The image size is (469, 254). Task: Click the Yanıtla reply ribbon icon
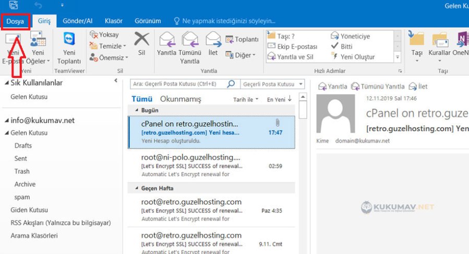[x=166, y=40]
